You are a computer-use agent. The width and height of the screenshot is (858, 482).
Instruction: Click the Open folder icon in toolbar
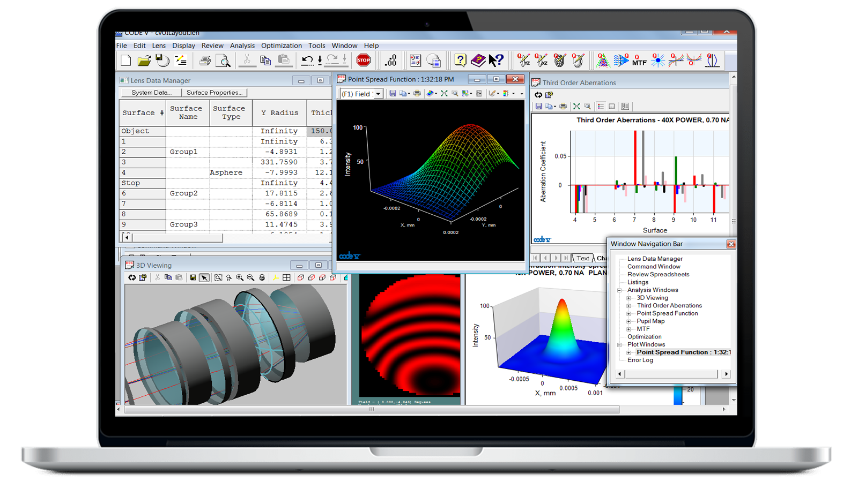[x=144, y=61]
